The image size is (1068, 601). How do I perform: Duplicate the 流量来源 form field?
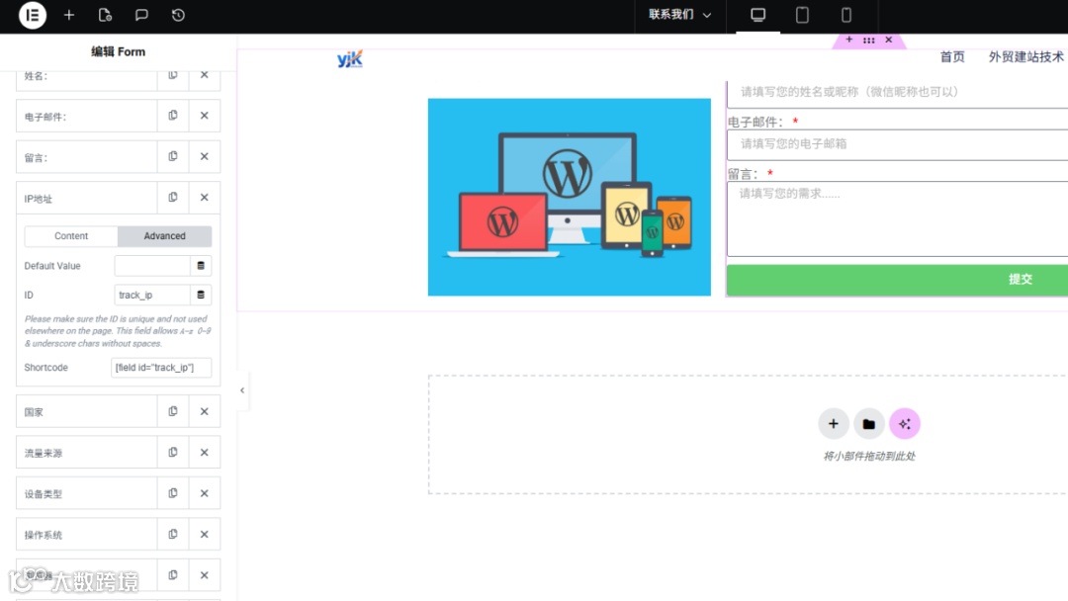coord(173,453)
